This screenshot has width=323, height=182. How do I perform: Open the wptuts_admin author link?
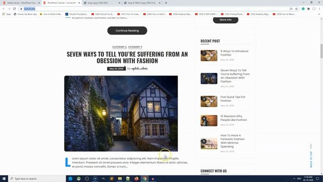pyautogui.click(x=139, y=69)
